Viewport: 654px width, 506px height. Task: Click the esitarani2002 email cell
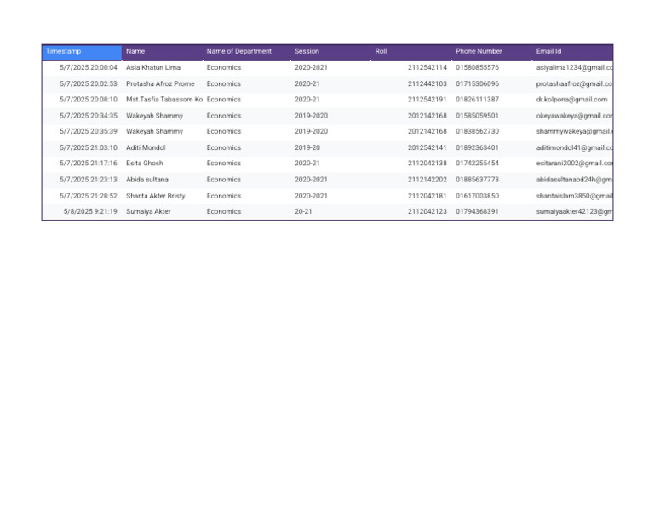(x=574, y=163)
